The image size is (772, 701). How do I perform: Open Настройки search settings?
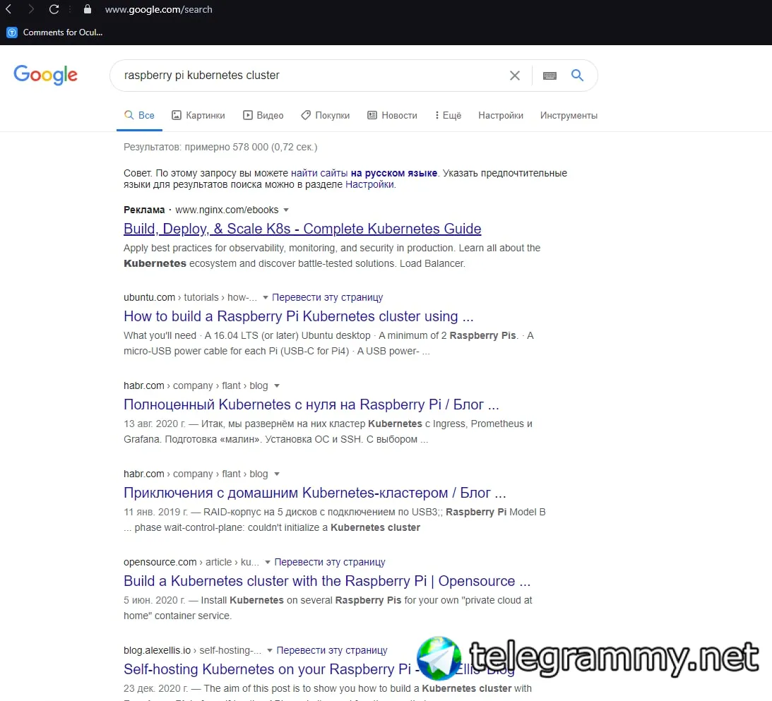[x=501, y=116]
